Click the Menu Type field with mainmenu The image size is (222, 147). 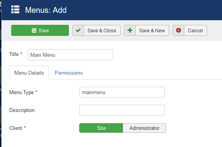point(122,92)
